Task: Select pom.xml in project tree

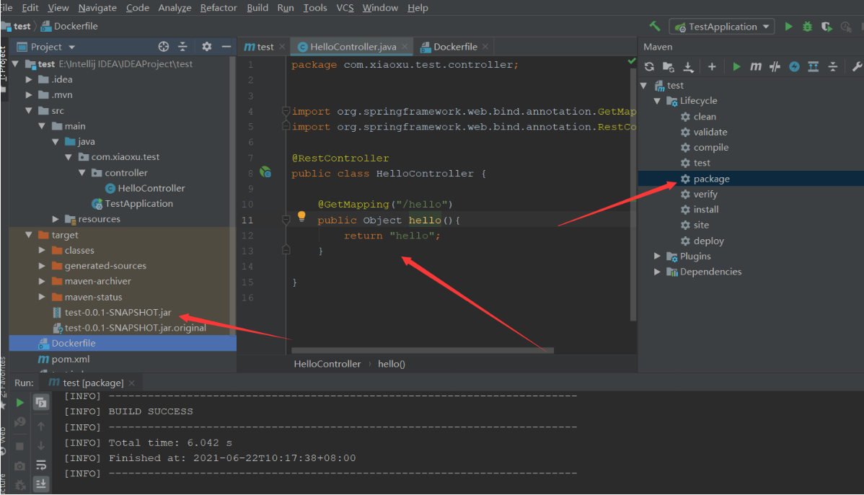Action: [71, 359]
